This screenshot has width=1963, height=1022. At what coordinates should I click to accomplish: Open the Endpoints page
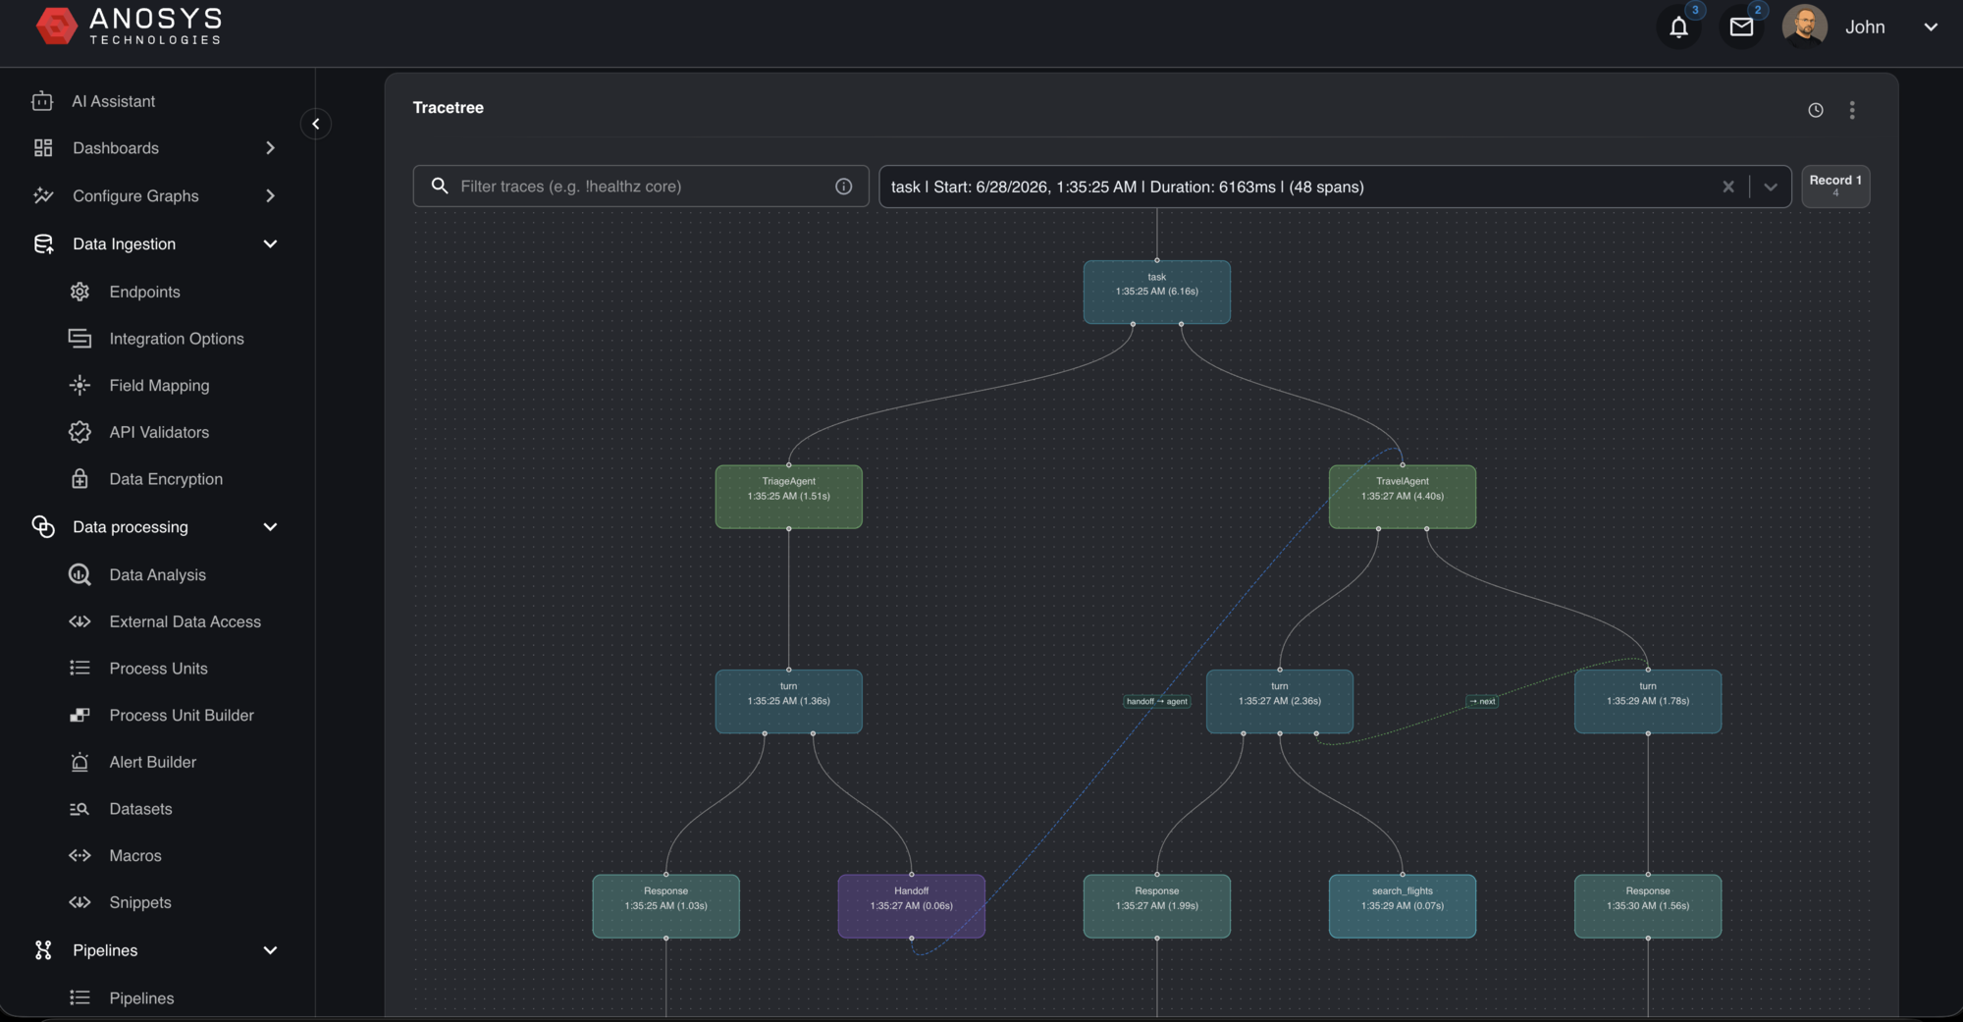pos(144,292)
